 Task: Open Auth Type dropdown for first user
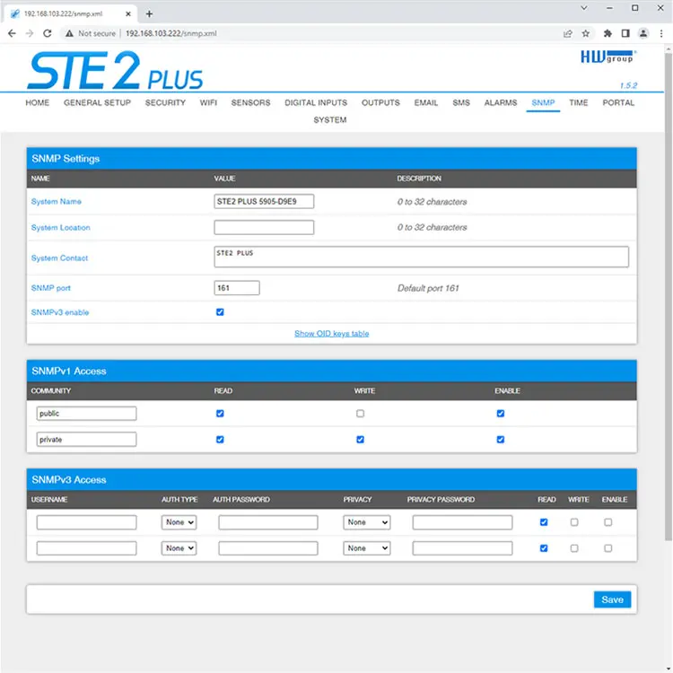click(179, 522)
